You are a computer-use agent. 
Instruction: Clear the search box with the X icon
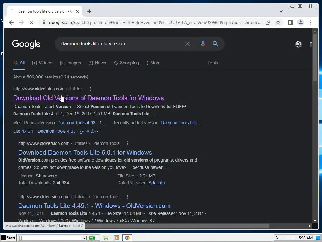[x=187, y=44]
